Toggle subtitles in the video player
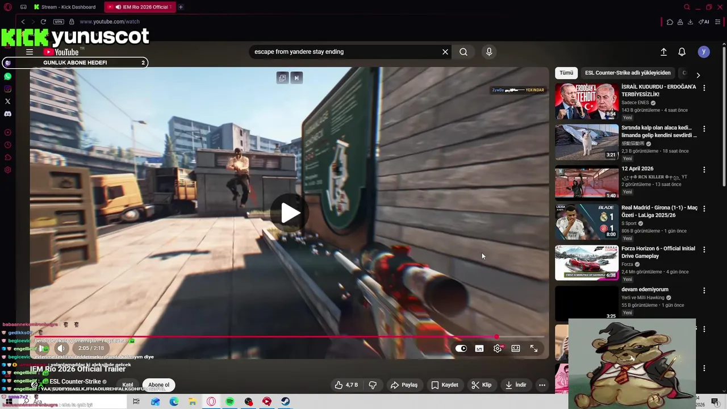This screenshot has width=727, height=409. tap(479, 348)
